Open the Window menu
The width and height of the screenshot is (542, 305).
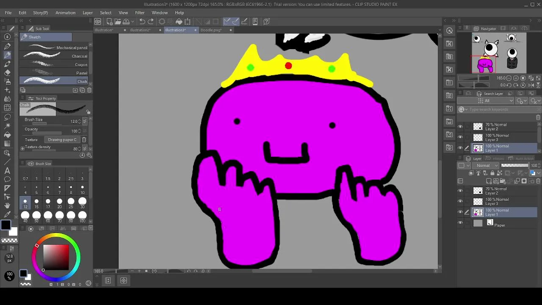[160, 13]
